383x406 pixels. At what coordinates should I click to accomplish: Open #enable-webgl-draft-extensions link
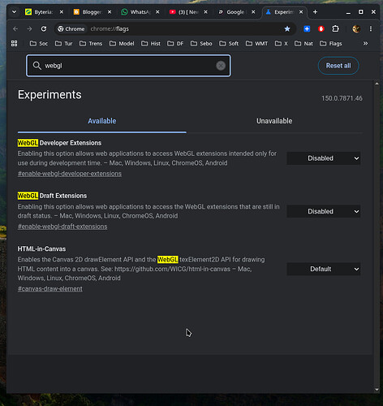(x=62, y=227)
